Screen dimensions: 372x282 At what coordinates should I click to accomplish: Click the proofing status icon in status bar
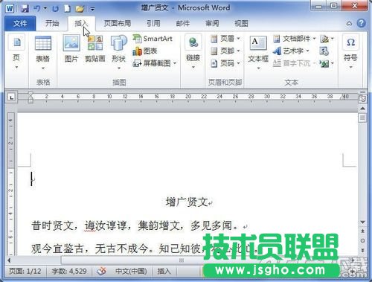tap(101, 271)
